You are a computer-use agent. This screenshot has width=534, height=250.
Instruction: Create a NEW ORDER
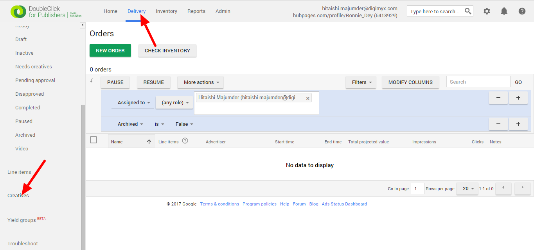coord(110,50)
